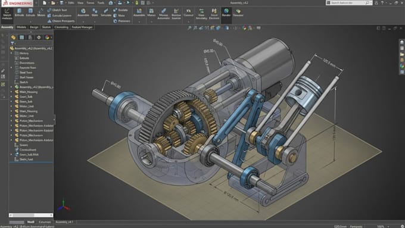The width and height of the screenshot is (405, 228).
Task: Open the folder icon in the right task pane
Action: [402, 54]
